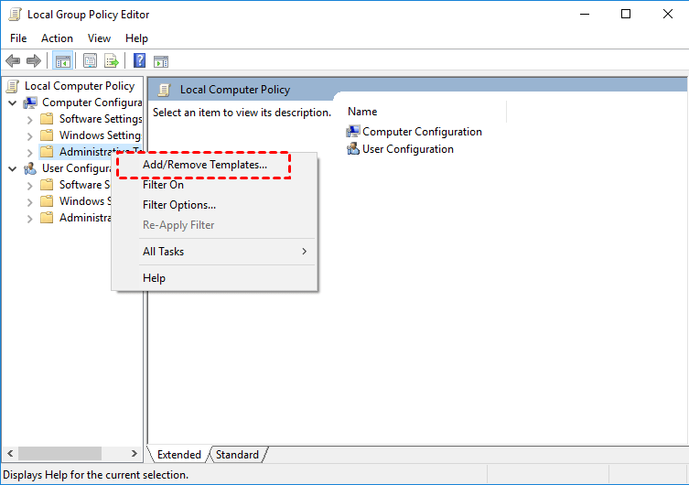Select Local Computer Policy root tree label

tap(80, 86)
